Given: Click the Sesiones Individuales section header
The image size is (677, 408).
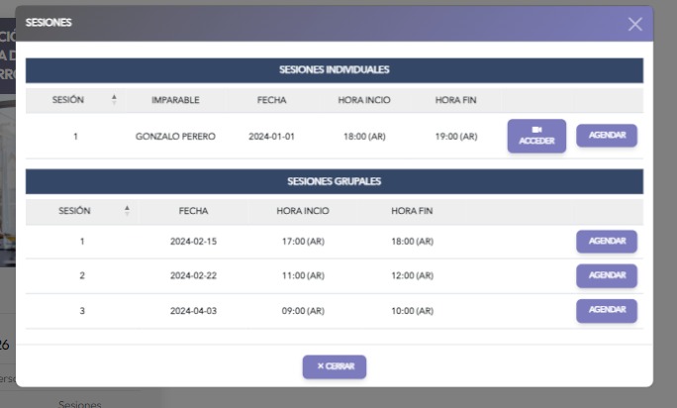Looking at the screenshot, I should point(335,70).
